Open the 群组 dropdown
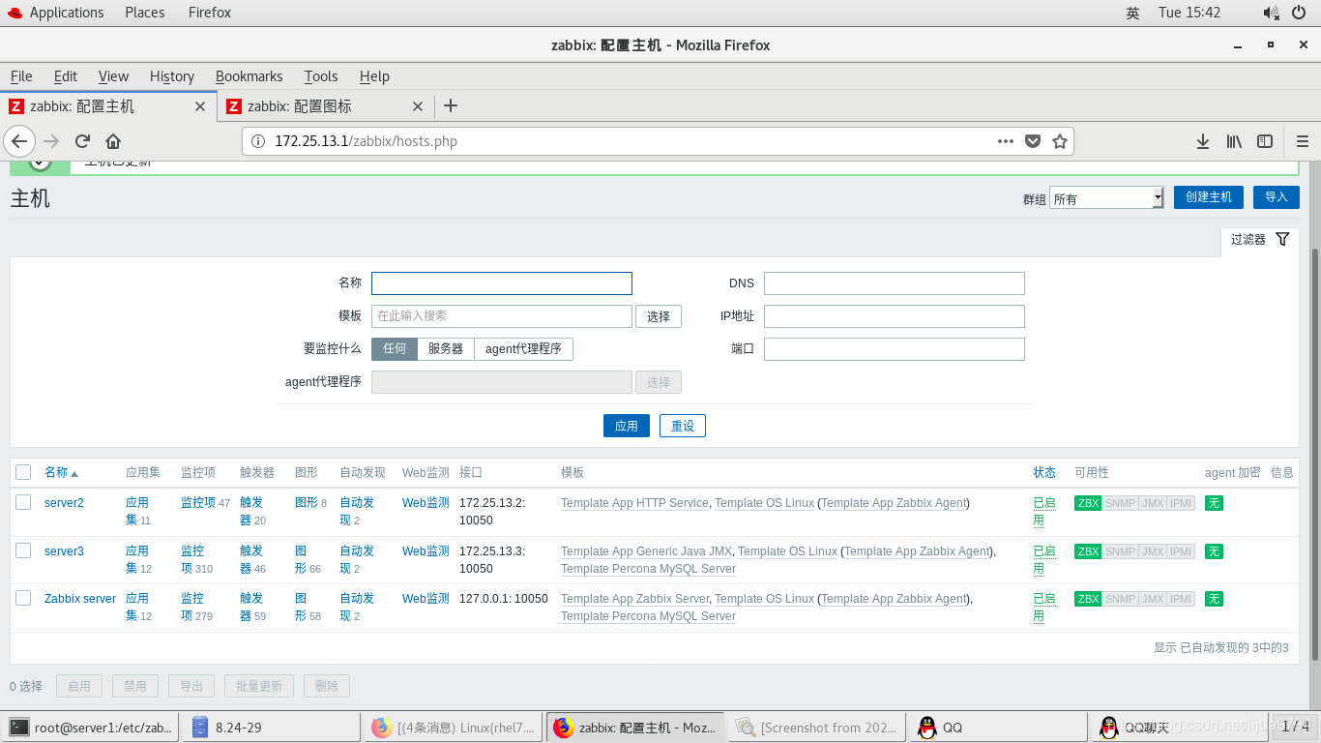 [1106, 197]
